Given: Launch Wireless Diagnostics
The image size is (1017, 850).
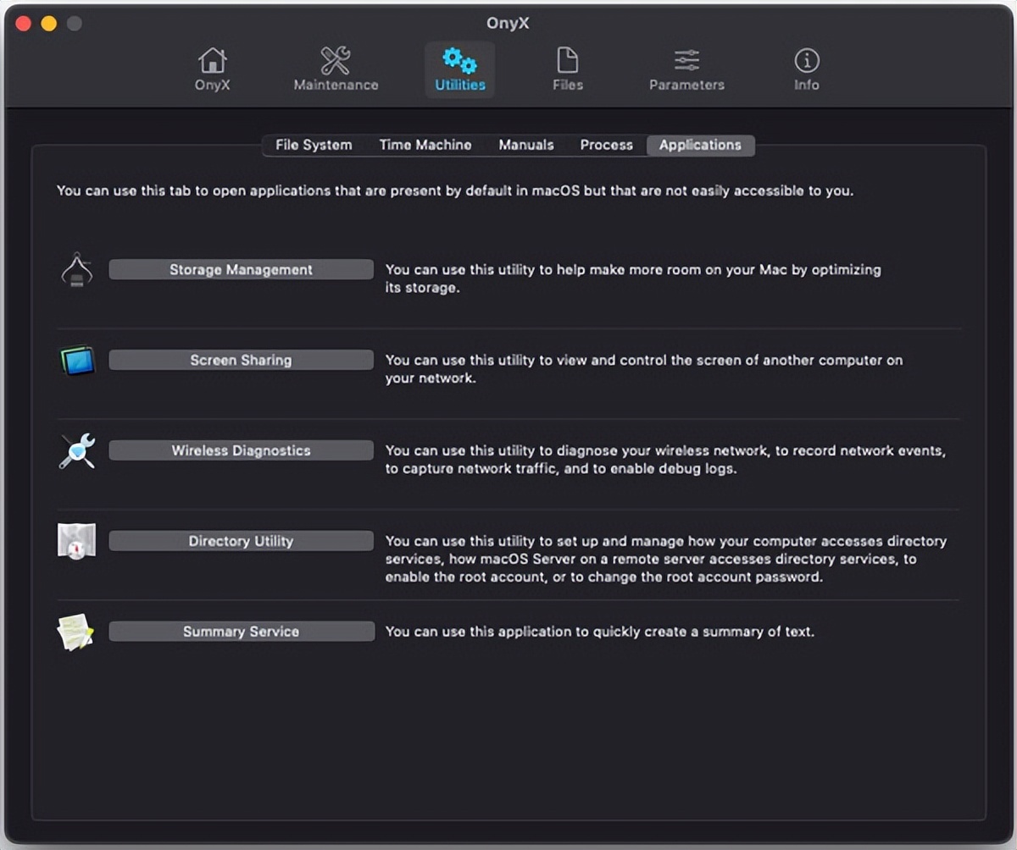Looking at the screenshot, I should pos(241,450).
